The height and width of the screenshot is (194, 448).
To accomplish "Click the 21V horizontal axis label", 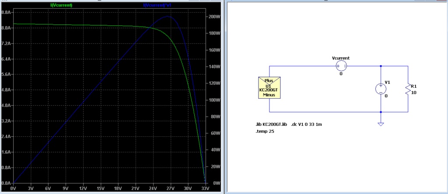I will [x=136, y=189].
